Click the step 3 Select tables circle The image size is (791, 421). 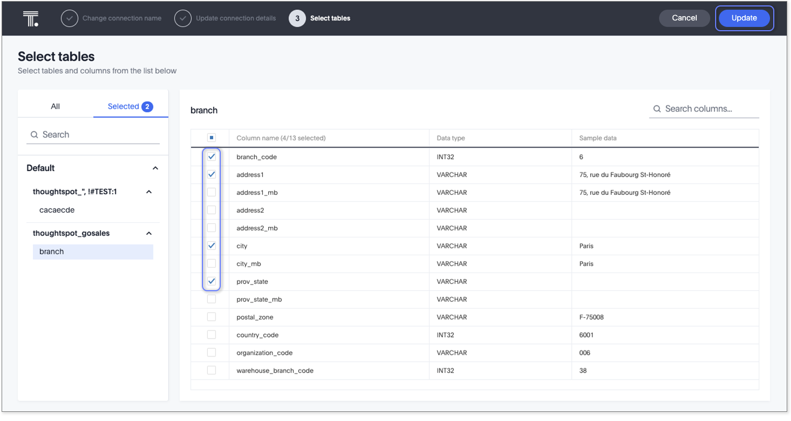(297, 18)
